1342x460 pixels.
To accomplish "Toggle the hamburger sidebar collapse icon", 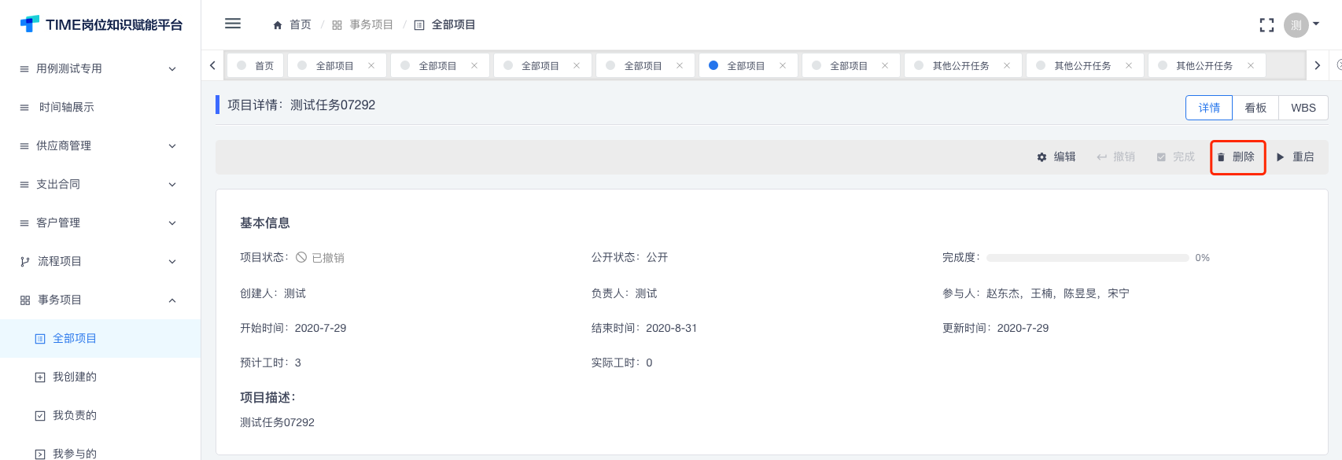I will (x=233, y=24).
